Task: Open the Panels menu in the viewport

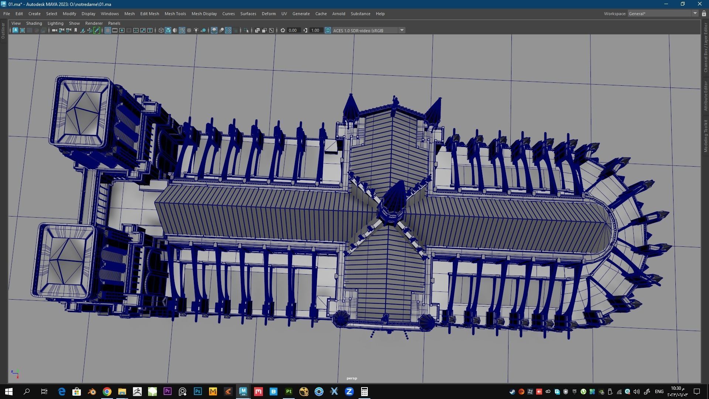Action: point(114,23)
